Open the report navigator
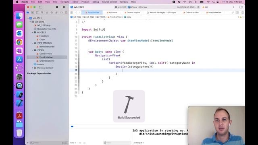 point(66,12)
